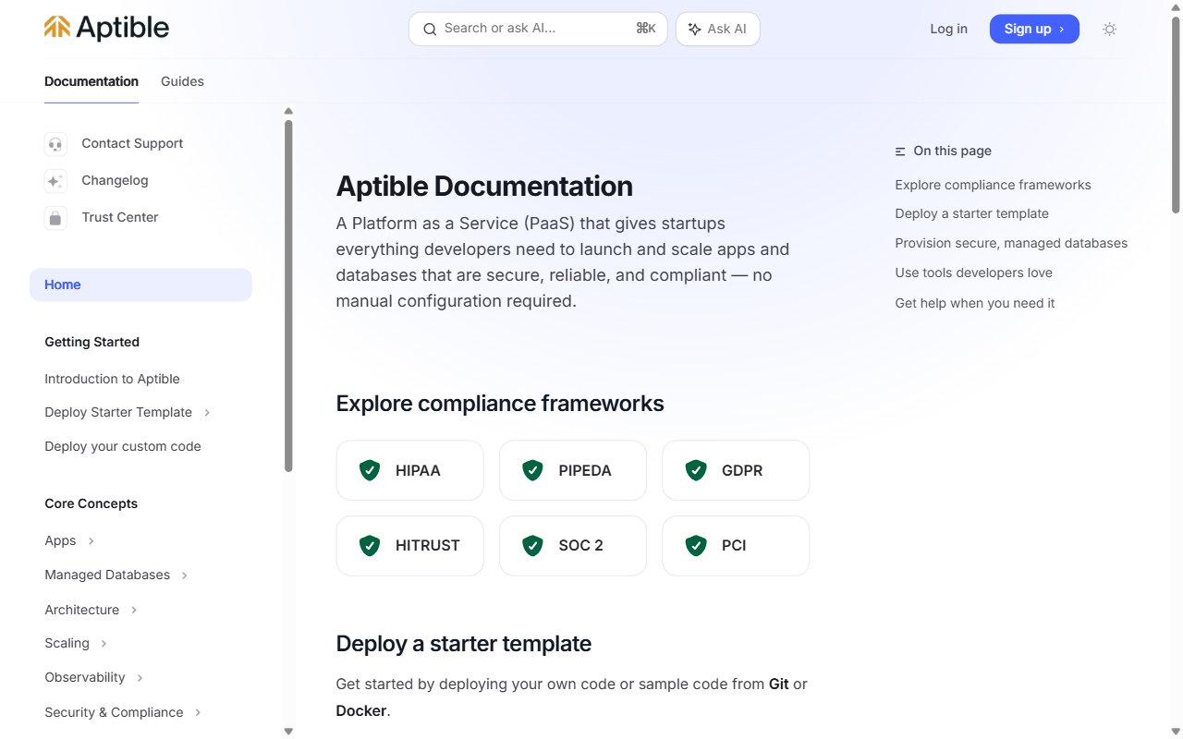This screenshot has width=1183, height=739.
Task: Open Introduction to Aptible page
Action: [x=112, y=379]
